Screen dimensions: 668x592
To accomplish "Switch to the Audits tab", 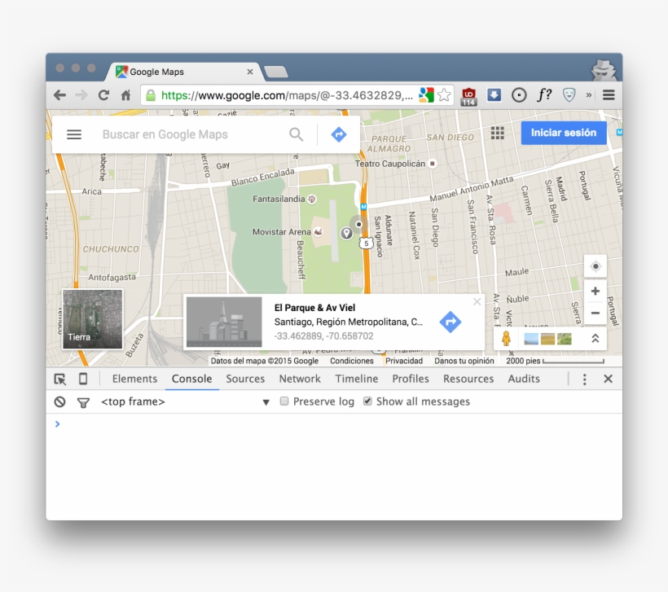I will point(524,379).
